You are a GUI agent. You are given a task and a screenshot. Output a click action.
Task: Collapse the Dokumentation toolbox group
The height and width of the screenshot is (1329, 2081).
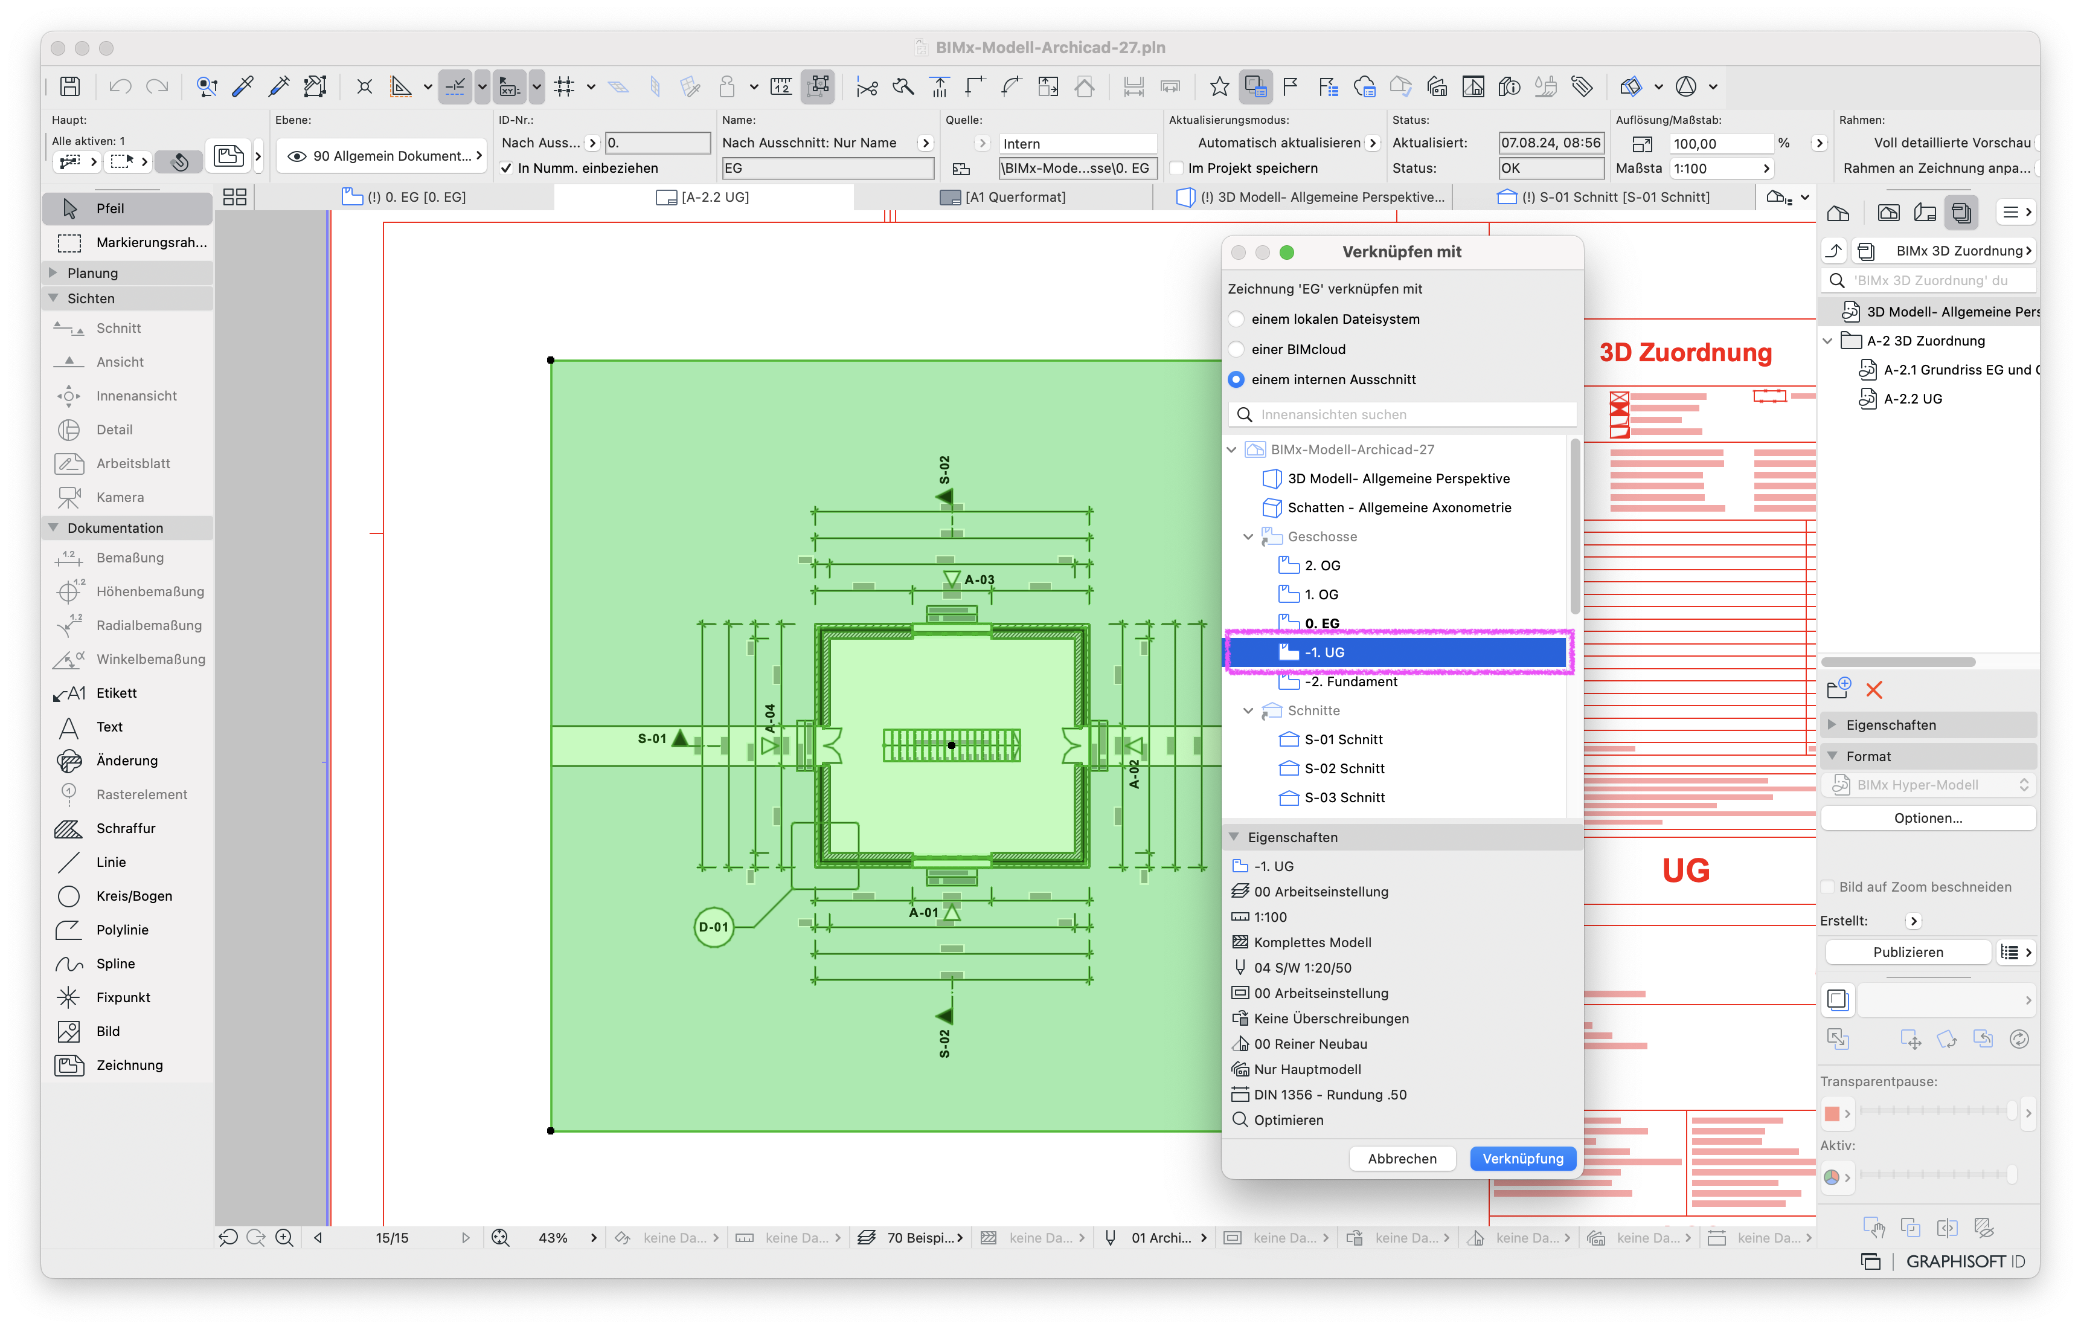click(54, 527)
